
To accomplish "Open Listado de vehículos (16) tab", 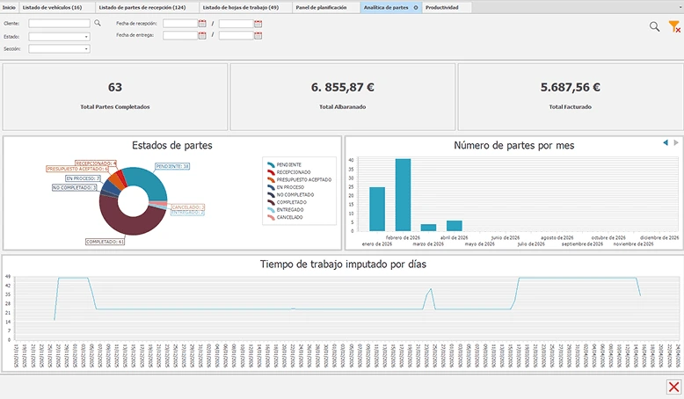I will point(57,7).
